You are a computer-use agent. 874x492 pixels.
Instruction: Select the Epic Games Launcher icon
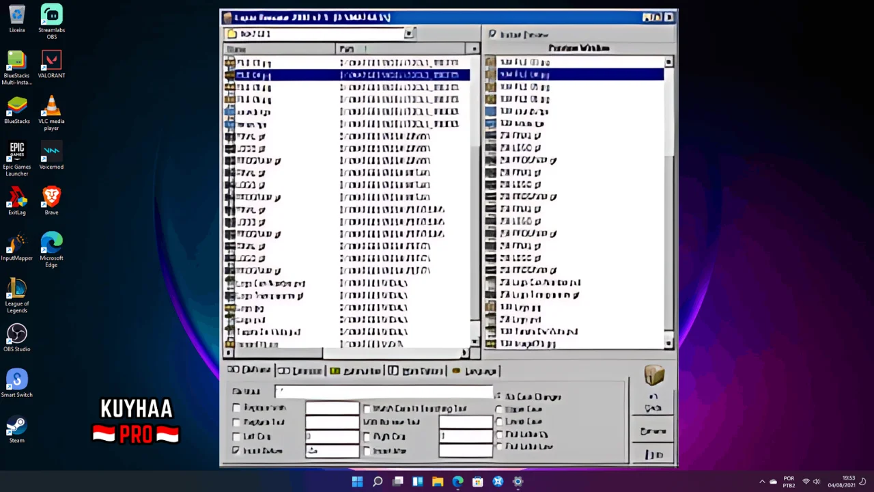[x=17, y=159]
